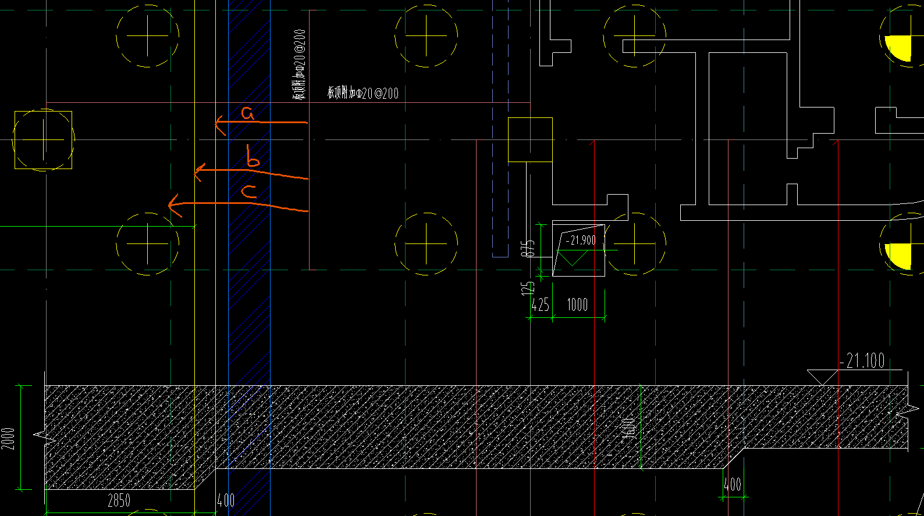Select the vertical 板顶附加Φ20@200 annotation text

(x=300, y=64)
